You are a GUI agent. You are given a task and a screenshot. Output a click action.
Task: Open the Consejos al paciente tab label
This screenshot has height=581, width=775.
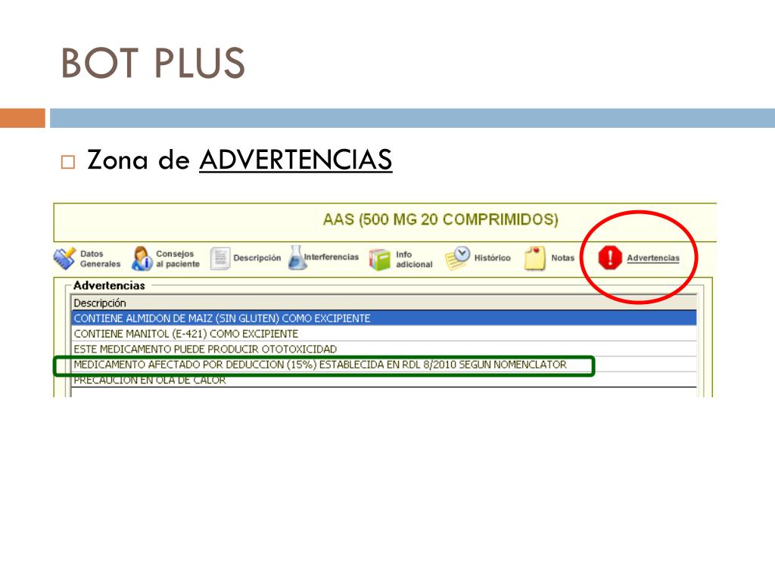point(178,259)
